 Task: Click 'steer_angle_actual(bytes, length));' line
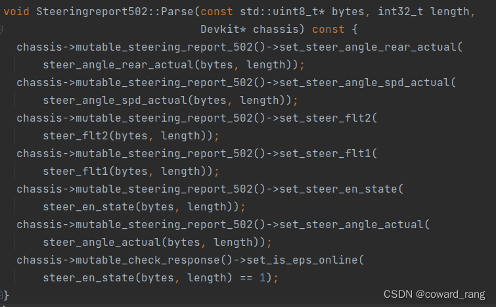(x=157, y=242)
